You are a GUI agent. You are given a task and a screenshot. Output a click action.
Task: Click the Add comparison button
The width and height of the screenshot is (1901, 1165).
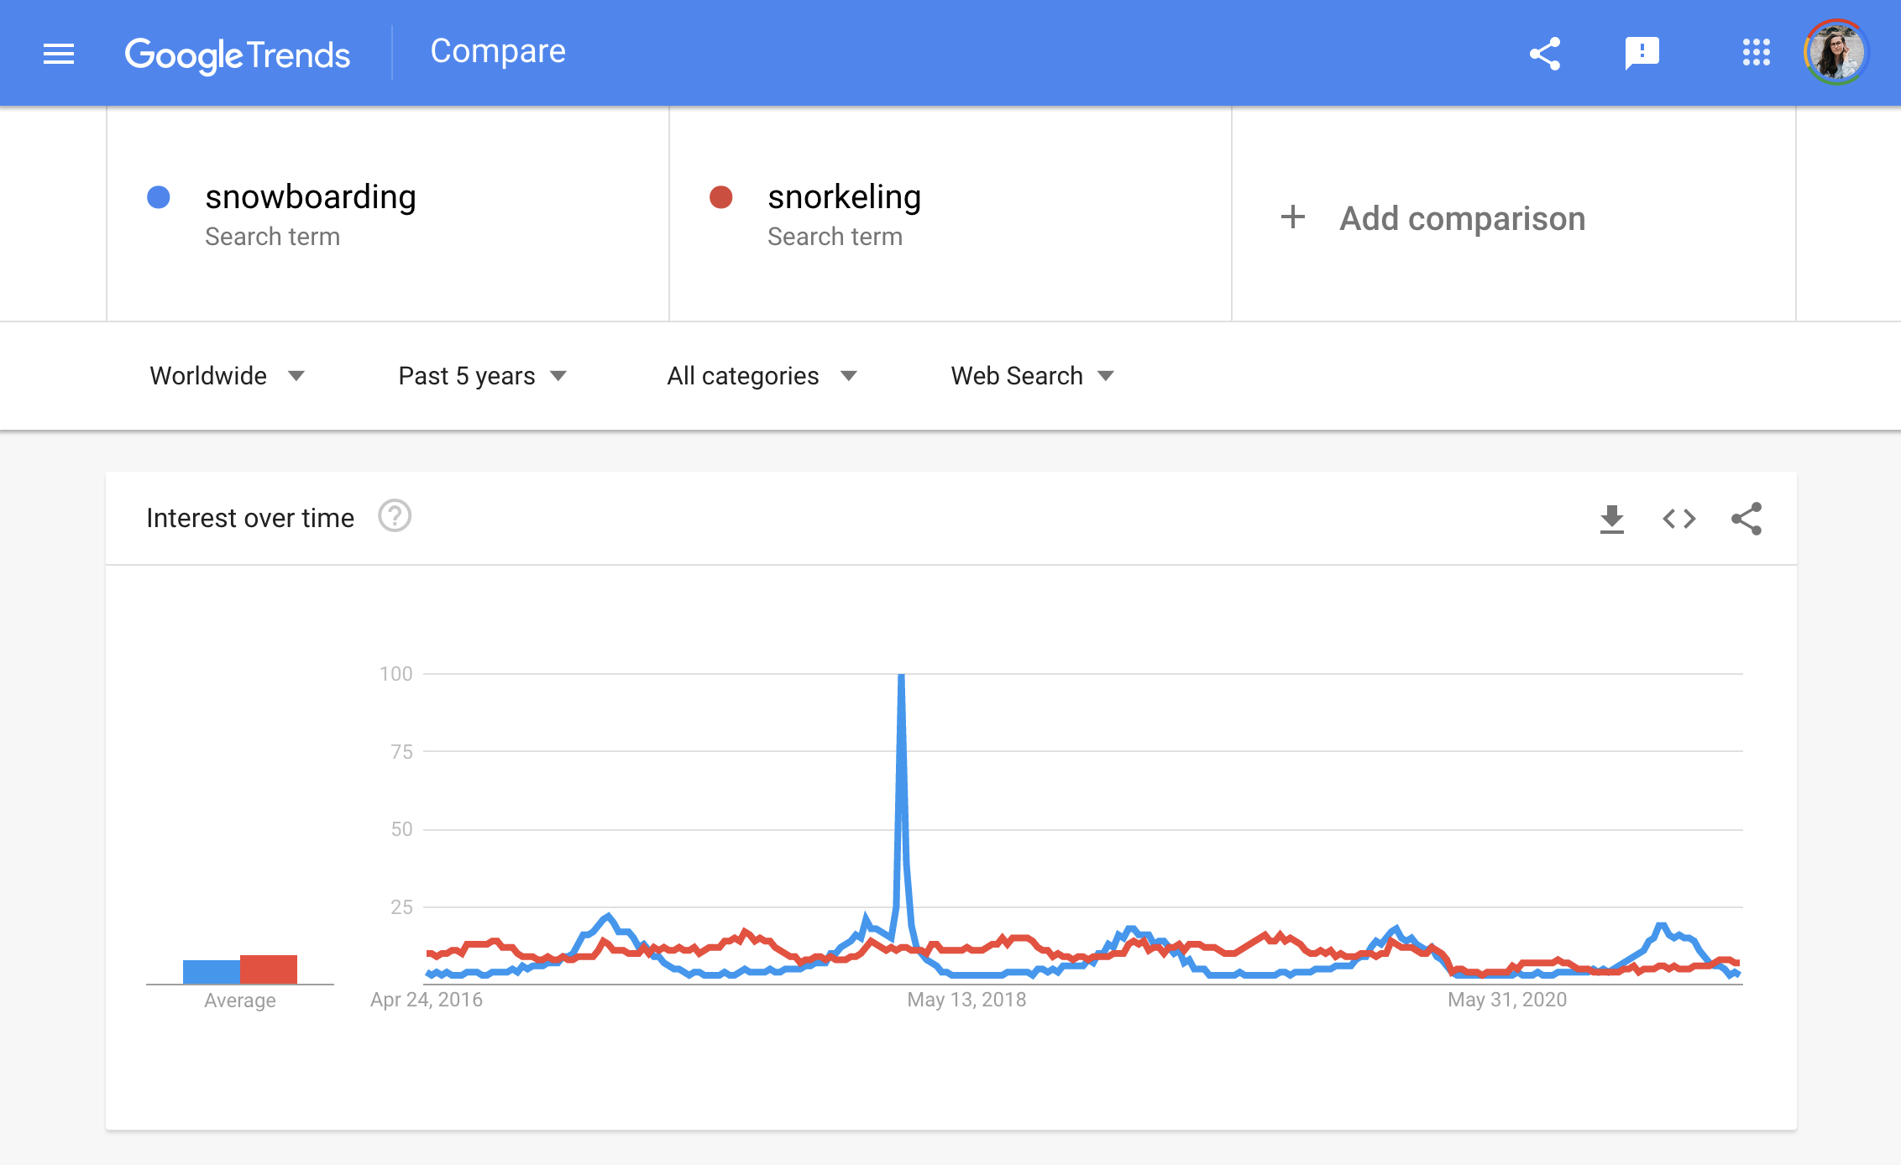point(1462,218)
